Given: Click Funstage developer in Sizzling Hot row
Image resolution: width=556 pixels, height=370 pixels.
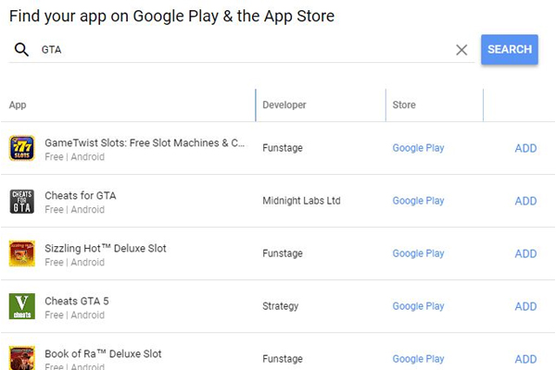Looking at the screenshot, I should 283,253.
